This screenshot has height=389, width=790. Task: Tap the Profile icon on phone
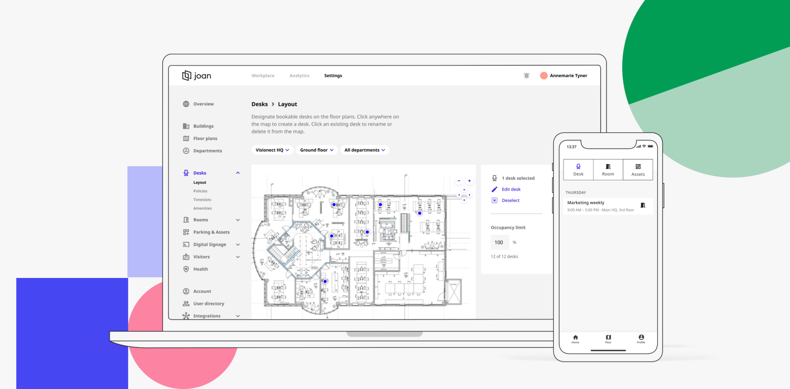pyautogui.click(x=641, y=338)
